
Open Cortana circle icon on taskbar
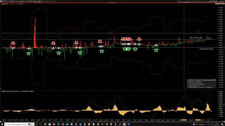pos(37,124)
